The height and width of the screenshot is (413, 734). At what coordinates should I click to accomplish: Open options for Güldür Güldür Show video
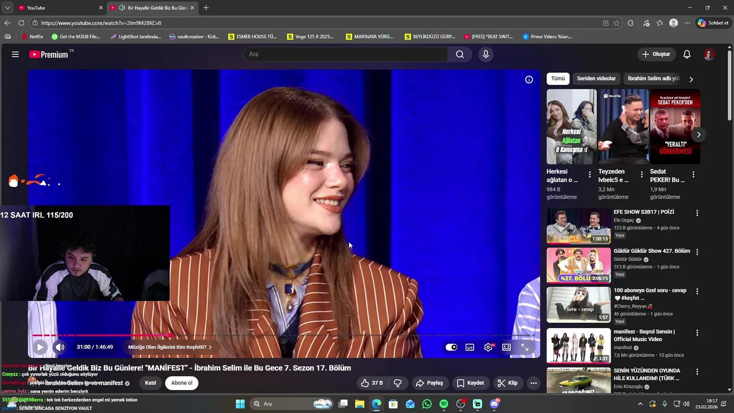[697, 252]
